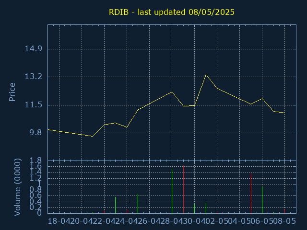
Task: Click the 30-04 date label
Action: [194, 221]
